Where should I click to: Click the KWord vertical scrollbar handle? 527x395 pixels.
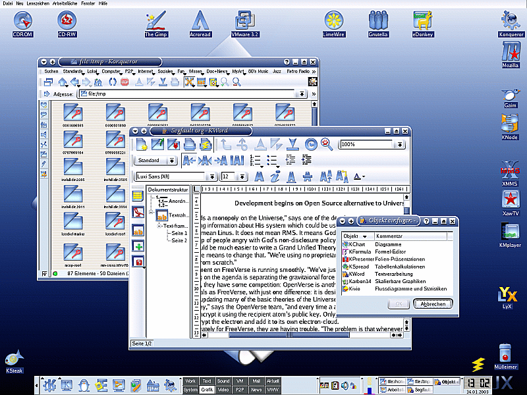click(x=406, y=211)
